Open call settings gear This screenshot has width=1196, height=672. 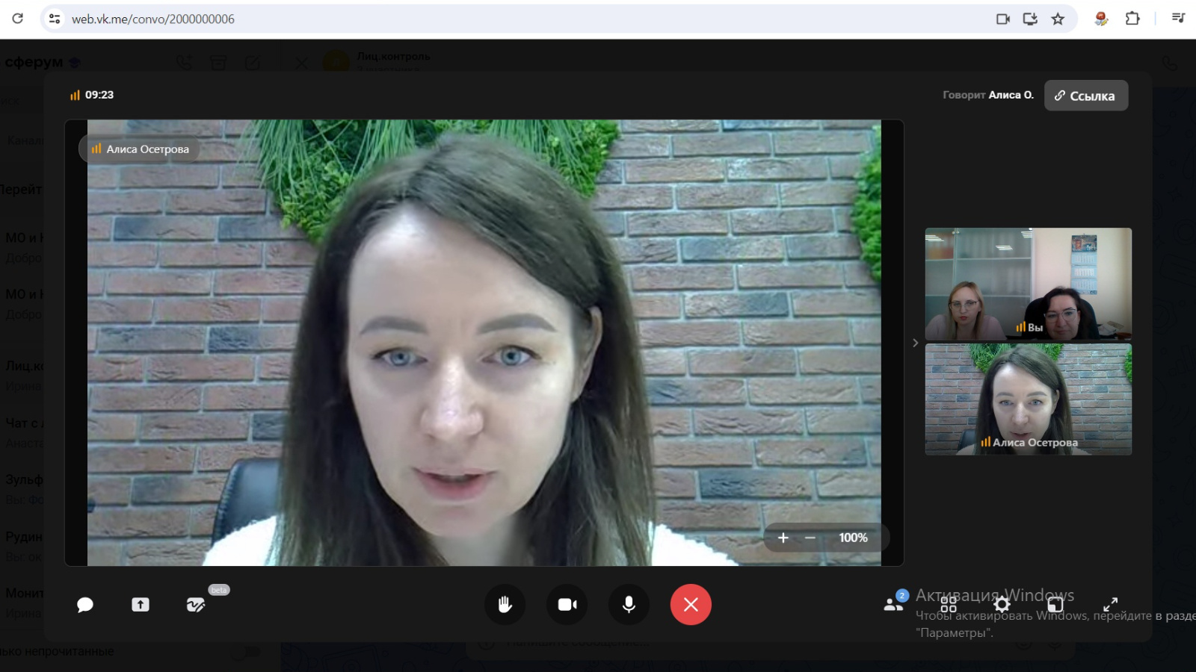click(1002, 604)
